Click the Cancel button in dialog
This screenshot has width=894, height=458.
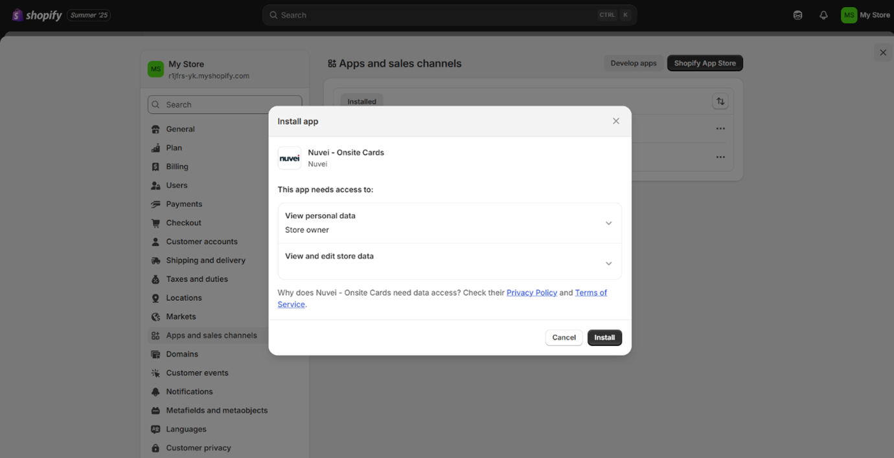[564, 338]
